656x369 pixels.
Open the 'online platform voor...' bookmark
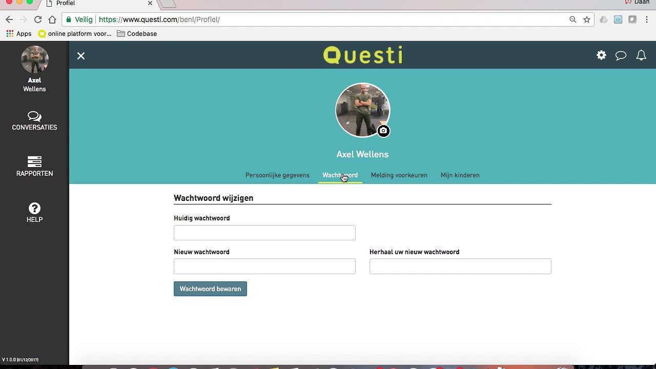click(75, 34)
